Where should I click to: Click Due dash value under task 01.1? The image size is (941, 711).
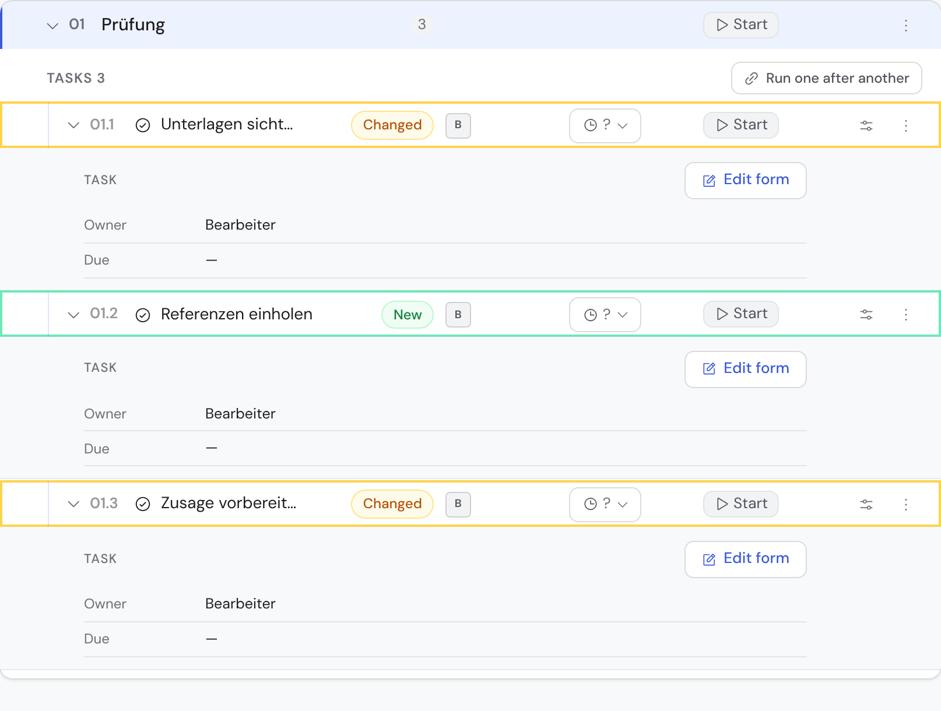212,260
